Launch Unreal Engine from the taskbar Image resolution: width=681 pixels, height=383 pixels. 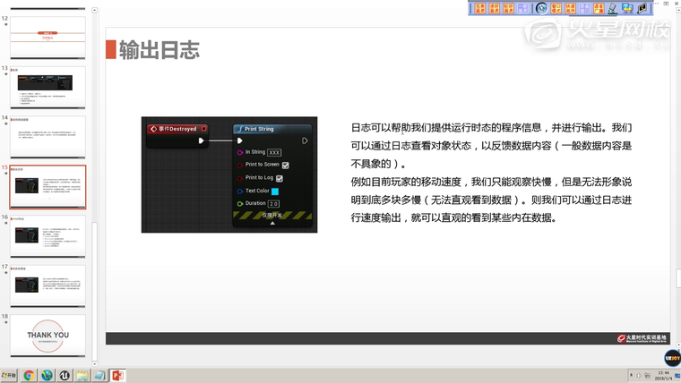(65, 375)
